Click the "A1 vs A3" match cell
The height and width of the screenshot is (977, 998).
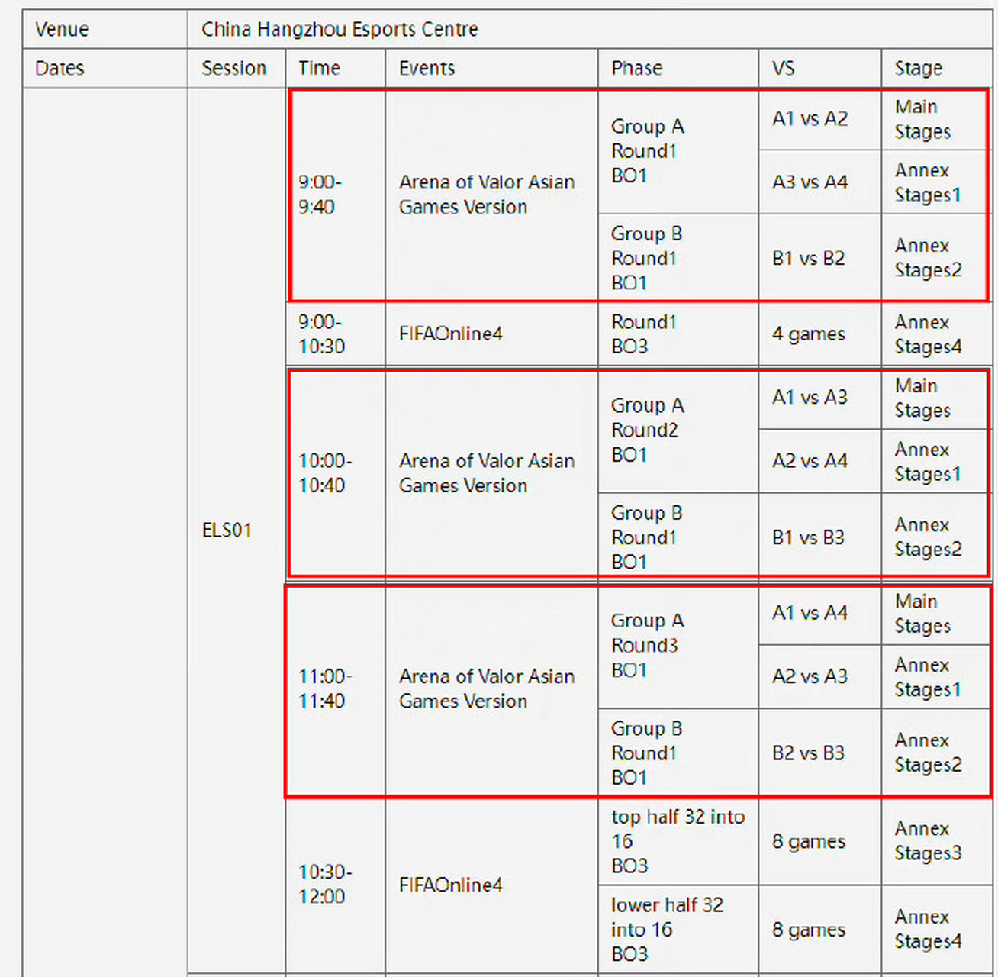820,398
